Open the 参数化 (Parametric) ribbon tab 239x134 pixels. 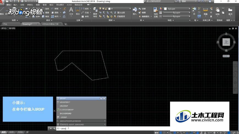30,5
